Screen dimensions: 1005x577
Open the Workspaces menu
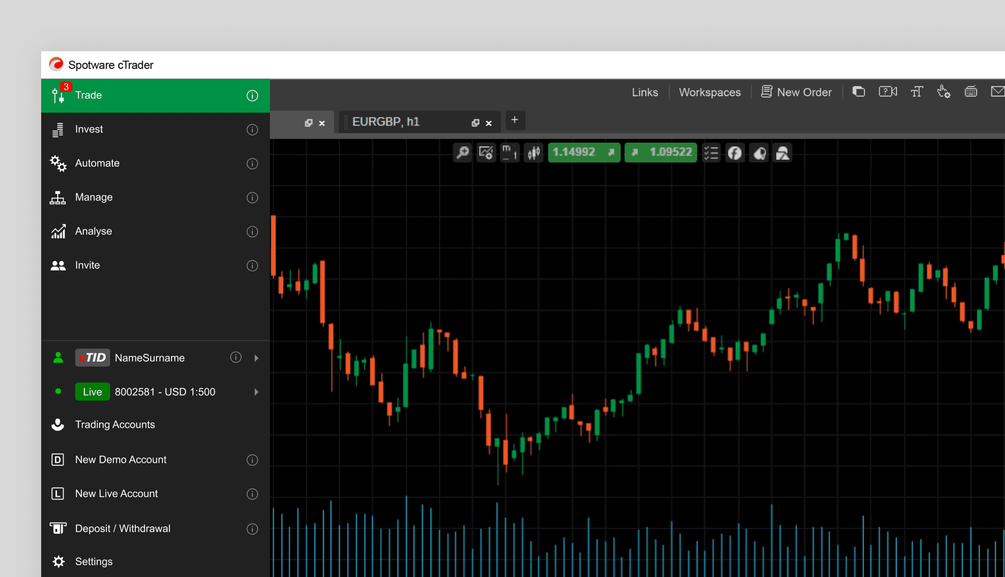tap(710, 92)
